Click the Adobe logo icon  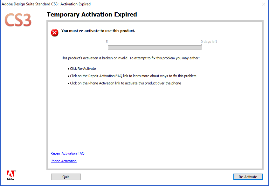[10, 175]
